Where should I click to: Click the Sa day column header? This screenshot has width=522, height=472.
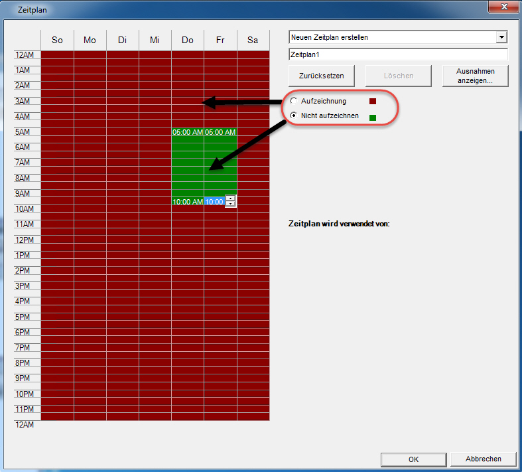pos(253,40)
